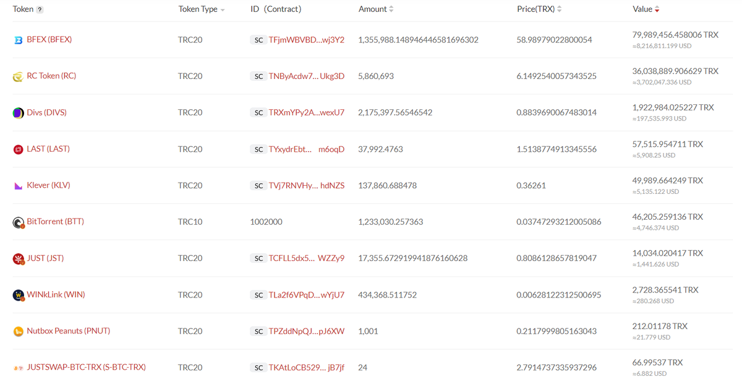The image size is (742, 379).
Task: Open contract address TKAtLoCB529...jB7jf
Action: [x=307, y=367]
